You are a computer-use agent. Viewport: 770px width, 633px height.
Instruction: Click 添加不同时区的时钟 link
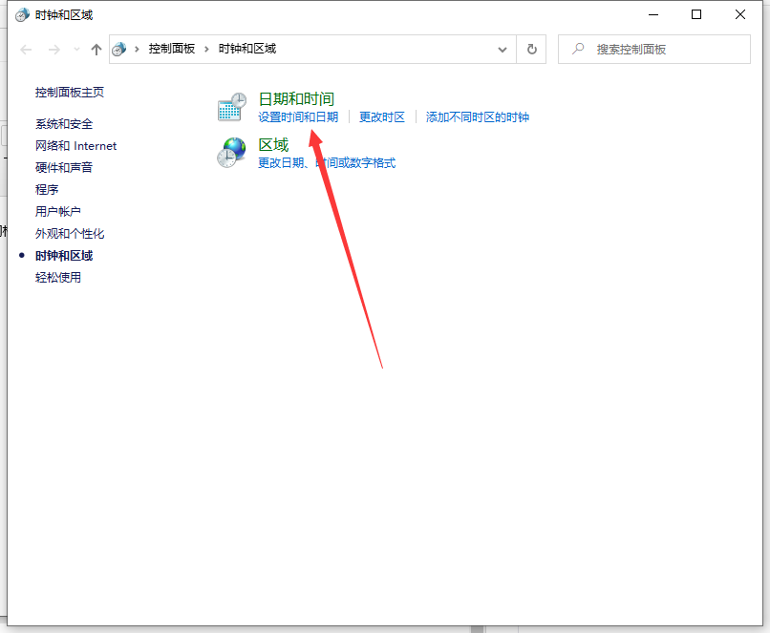[478, 117]
